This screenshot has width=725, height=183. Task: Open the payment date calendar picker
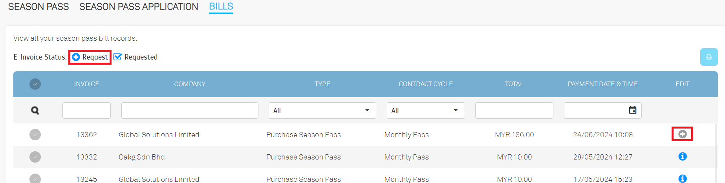(632, 110)
